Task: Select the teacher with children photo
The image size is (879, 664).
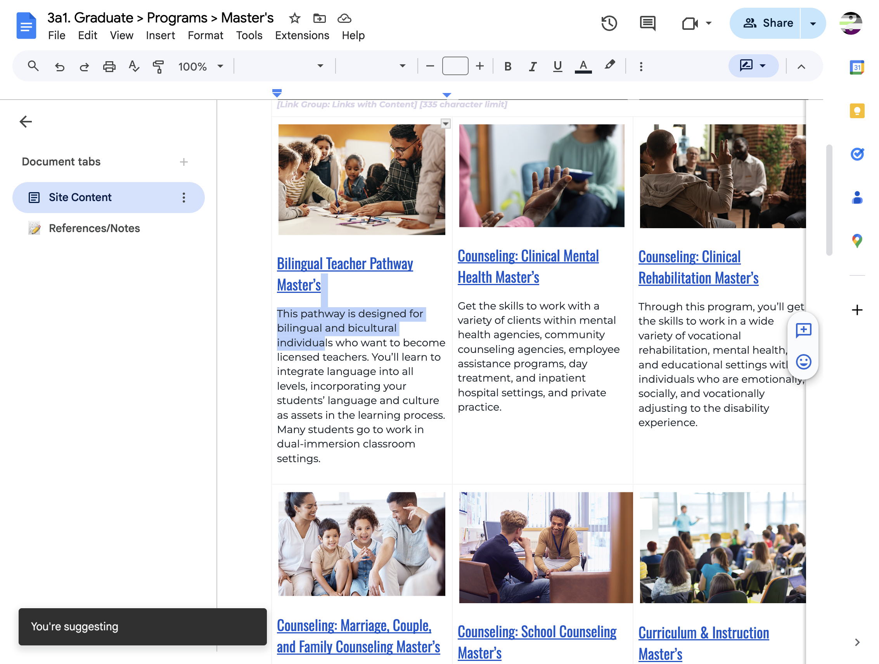Action: (x=362, y=179)
